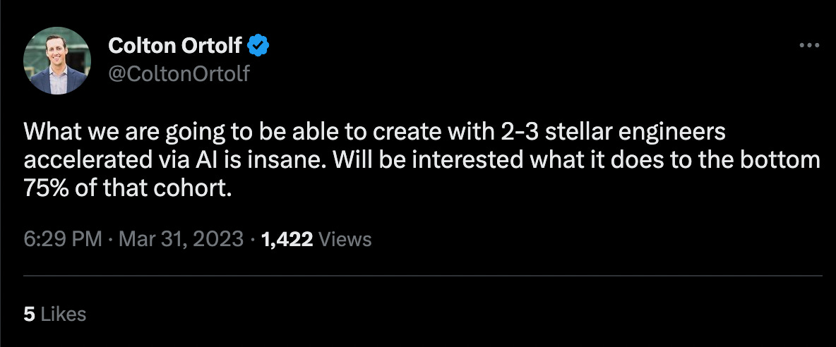This screenshot has width=836, height=347.
Task: Click the 6:29 PM timestamp
Action: 64,240
